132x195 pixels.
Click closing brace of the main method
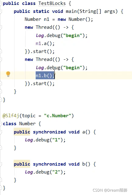click(15, 92)
